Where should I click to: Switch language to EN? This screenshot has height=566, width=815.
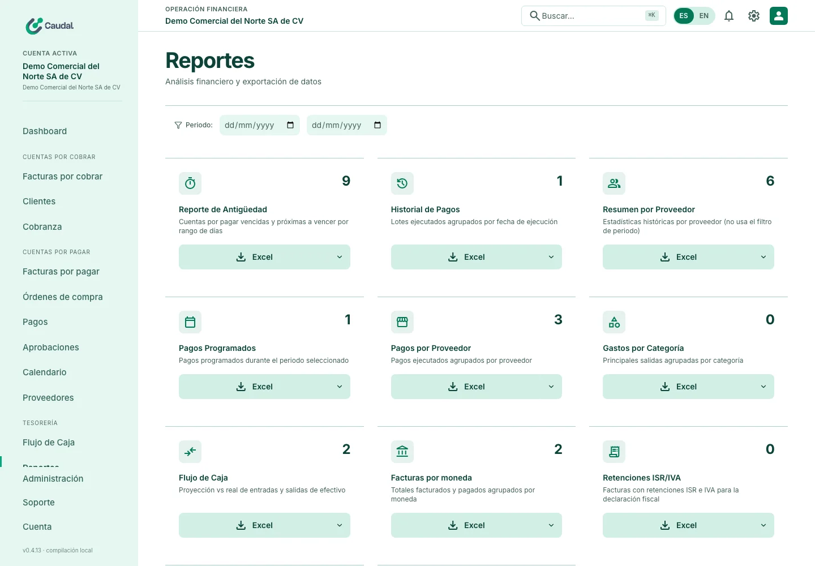[x=704, y=16]
